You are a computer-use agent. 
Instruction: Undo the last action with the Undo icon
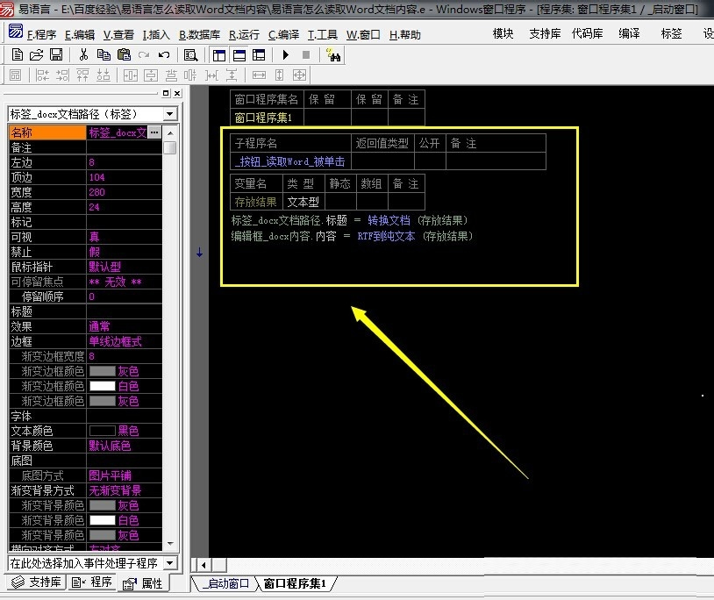pos(164,55)
